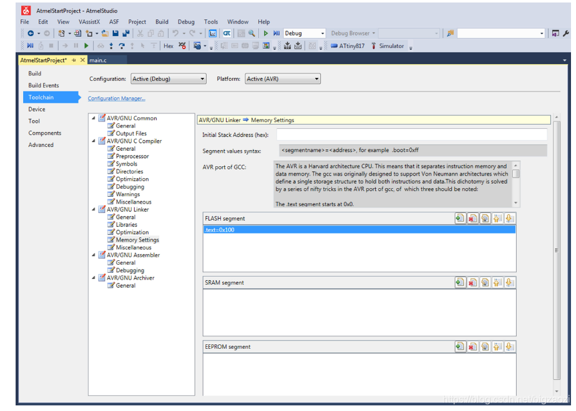576x411 pixels.
Task: Close the AtmelStartProject tab
Action: click(82, 60)
